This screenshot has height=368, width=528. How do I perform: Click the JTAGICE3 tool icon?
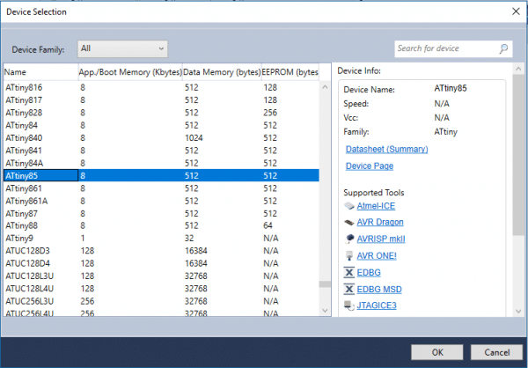point(349,305)
